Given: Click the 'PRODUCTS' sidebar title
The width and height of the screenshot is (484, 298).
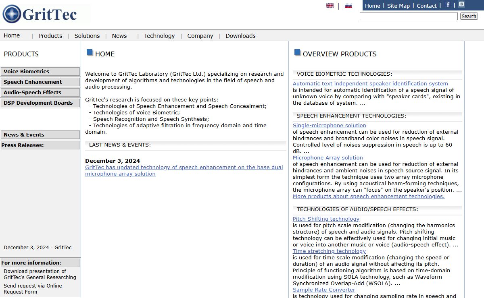Looking at the screenshot, I should 21,54.
